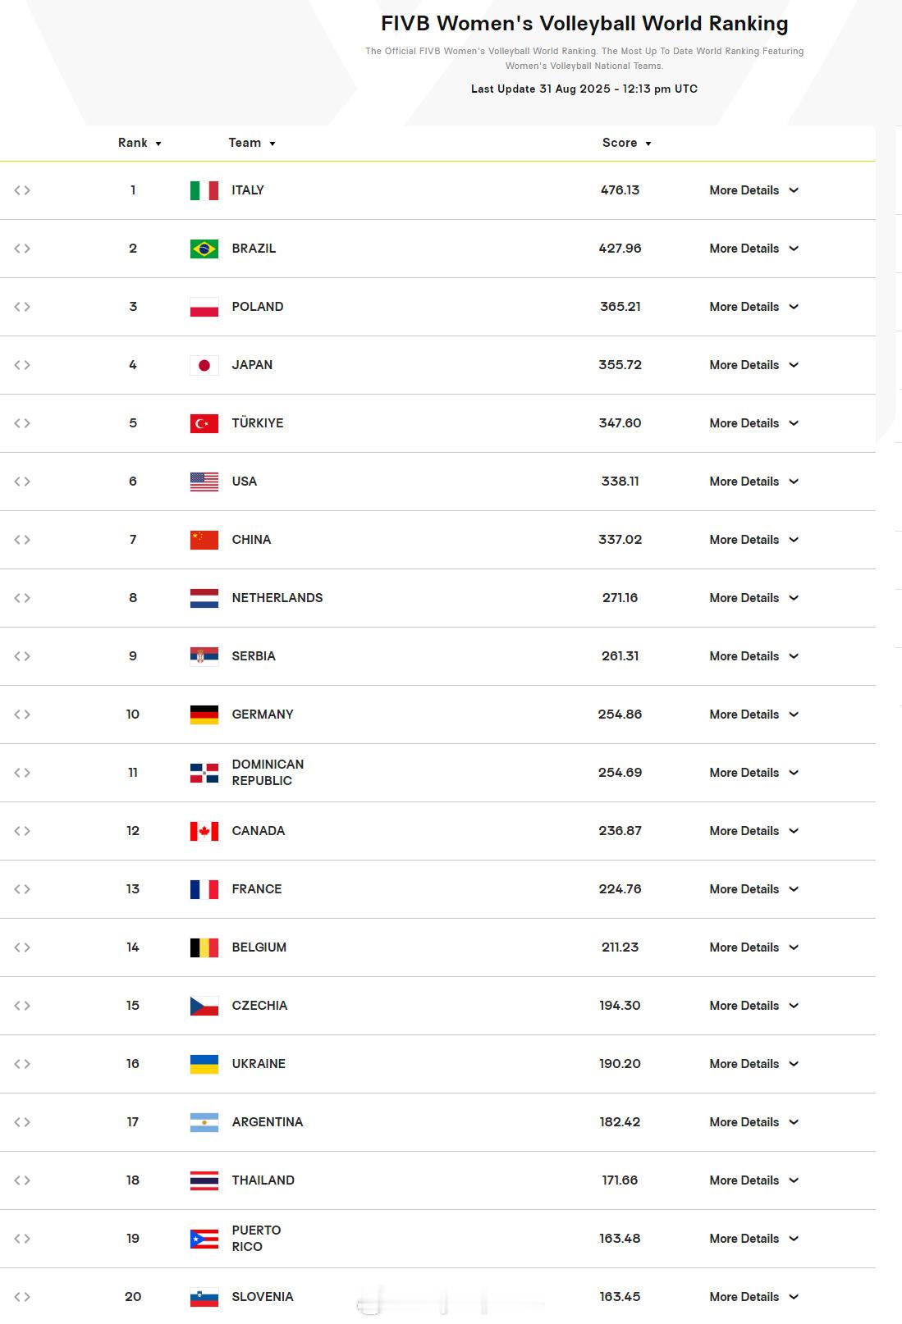This screenshot has width=902, height=1324.
Task: Sort table by Rank column
Action: (140, 143)
